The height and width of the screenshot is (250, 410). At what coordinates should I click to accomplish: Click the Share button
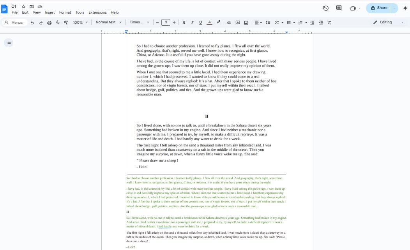378,8
